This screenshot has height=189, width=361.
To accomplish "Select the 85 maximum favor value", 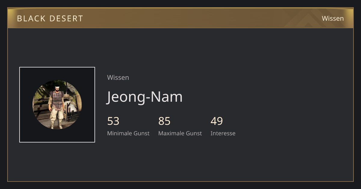I will 164,121.
